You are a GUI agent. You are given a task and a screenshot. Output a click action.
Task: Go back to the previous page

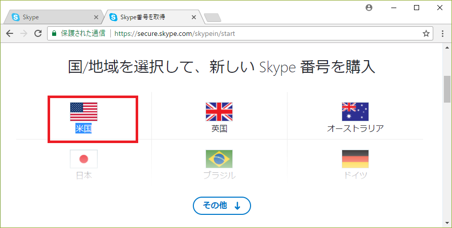point(10,33)
